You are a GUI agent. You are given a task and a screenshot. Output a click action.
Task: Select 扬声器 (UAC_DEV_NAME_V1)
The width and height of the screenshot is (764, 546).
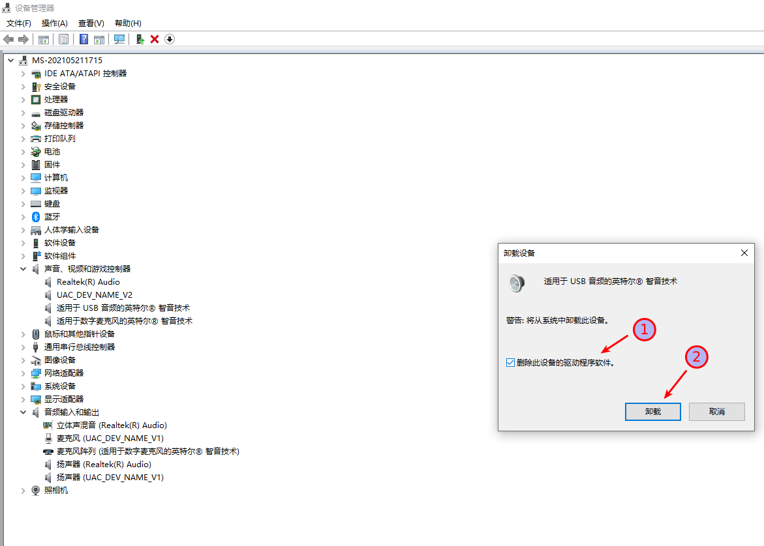click(x=110, y=478)
